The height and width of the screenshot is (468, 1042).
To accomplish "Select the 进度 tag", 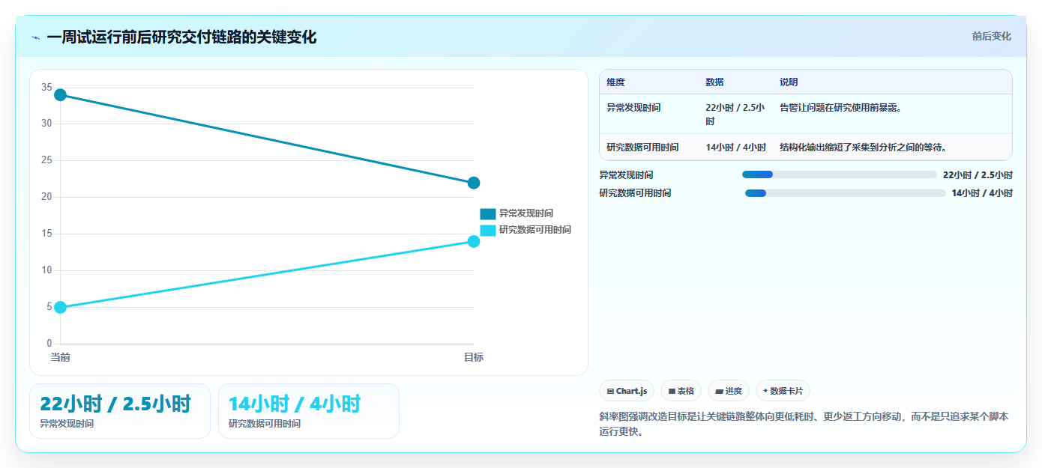I will point(729,391).
